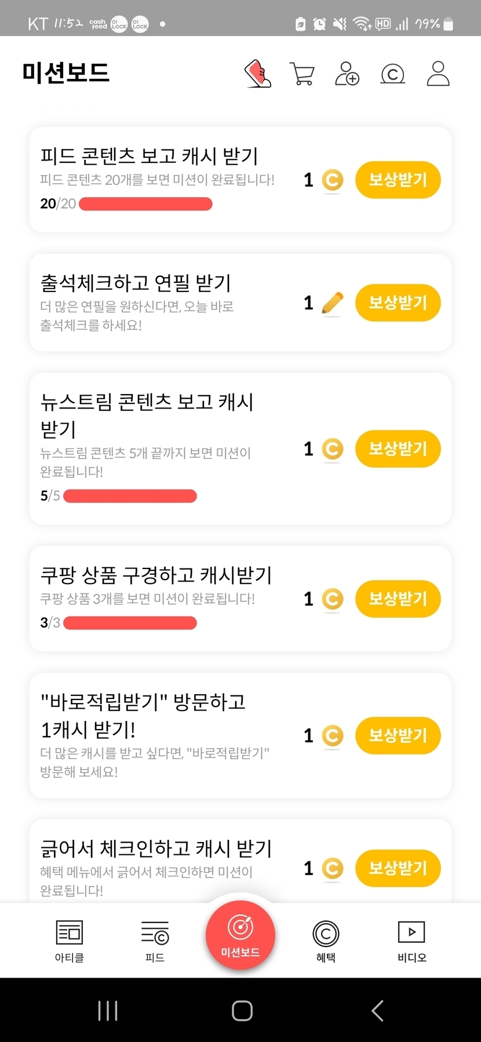Tap the red 미션보드 center button
Image resolution: width=481 pixels, height=1042 pixels.
240,934
